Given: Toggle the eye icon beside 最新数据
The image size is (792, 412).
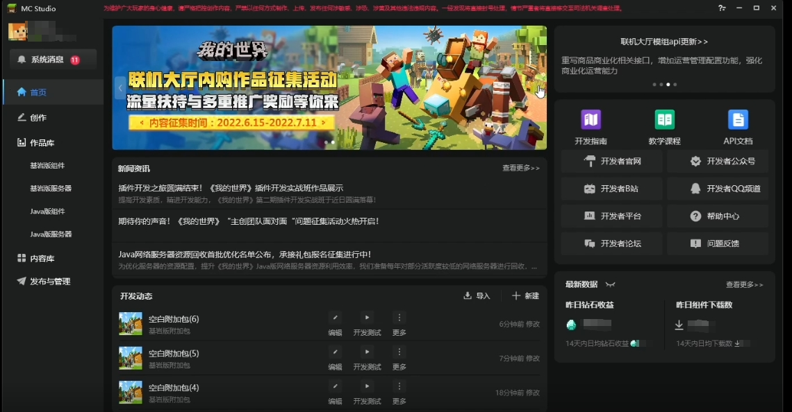Looking at the screenshot, I should click(x=610, y=284).
